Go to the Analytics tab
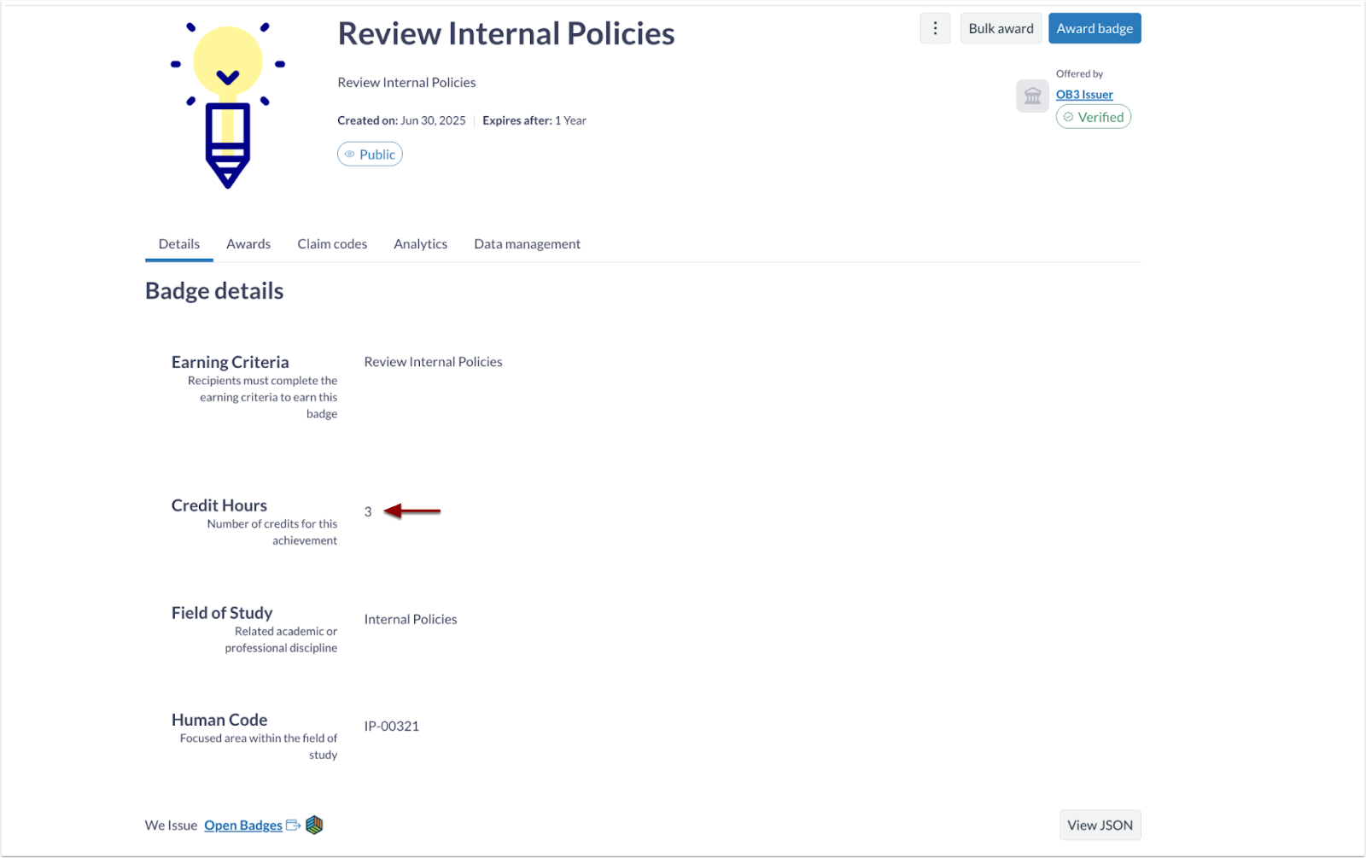The image size is (1366, 858). point(420,244)
